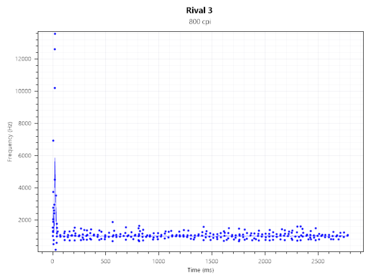Click the data point near 7000 Hz

pos(53,141)
